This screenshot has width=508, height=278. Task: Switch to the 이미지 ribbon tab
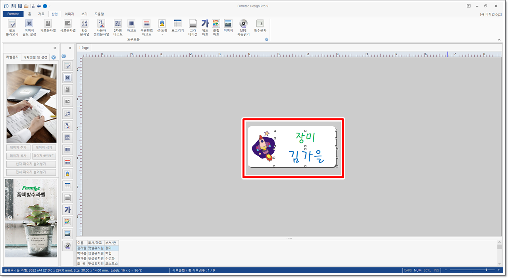pos(69,14)
